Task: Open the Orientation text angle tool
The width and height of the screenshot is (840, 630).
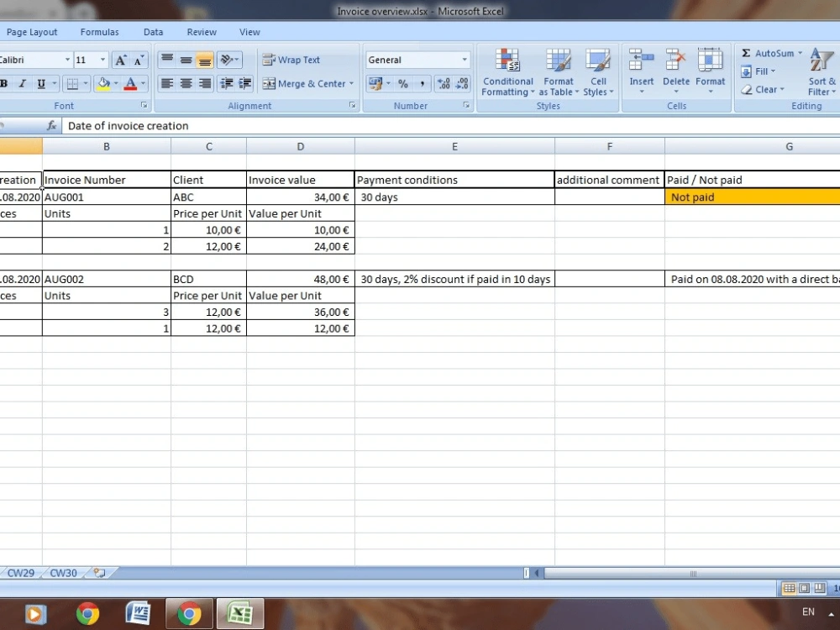Action: (229, 60)
